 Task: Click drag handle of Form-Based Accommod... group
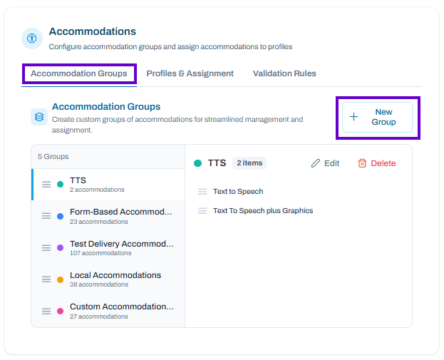pyautogui.click(x=46, y=216)
